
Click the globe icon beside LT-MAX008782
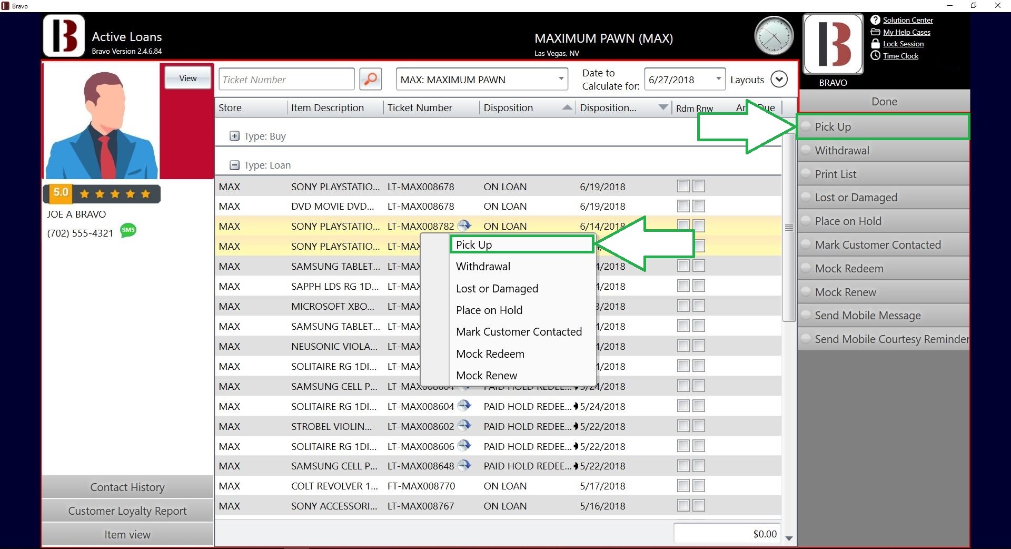click(464, 226)
